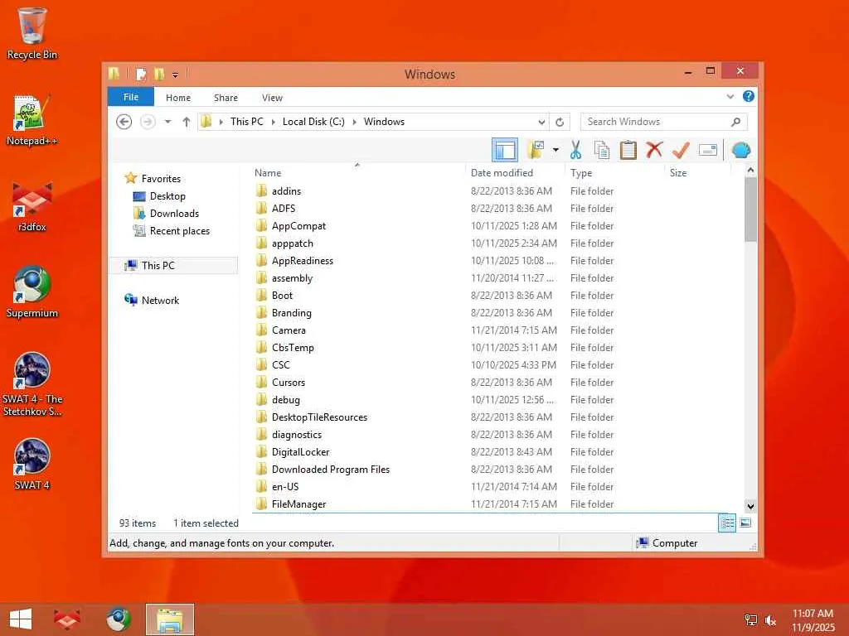
Task: Refresh the Windows folder view
Action: pos(560,122)
